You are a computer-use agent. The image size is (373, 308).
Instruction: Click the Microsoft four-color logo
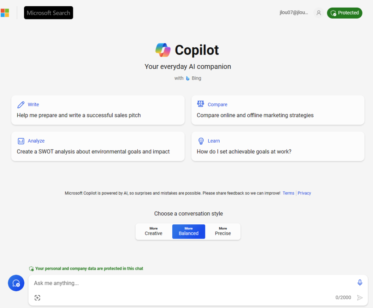pyautogui.click(x=4, y=13)
